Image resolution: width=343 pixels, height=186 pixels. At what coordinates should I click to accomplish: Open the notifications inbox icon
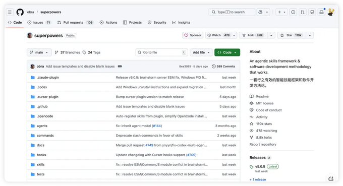coord(321,12)
